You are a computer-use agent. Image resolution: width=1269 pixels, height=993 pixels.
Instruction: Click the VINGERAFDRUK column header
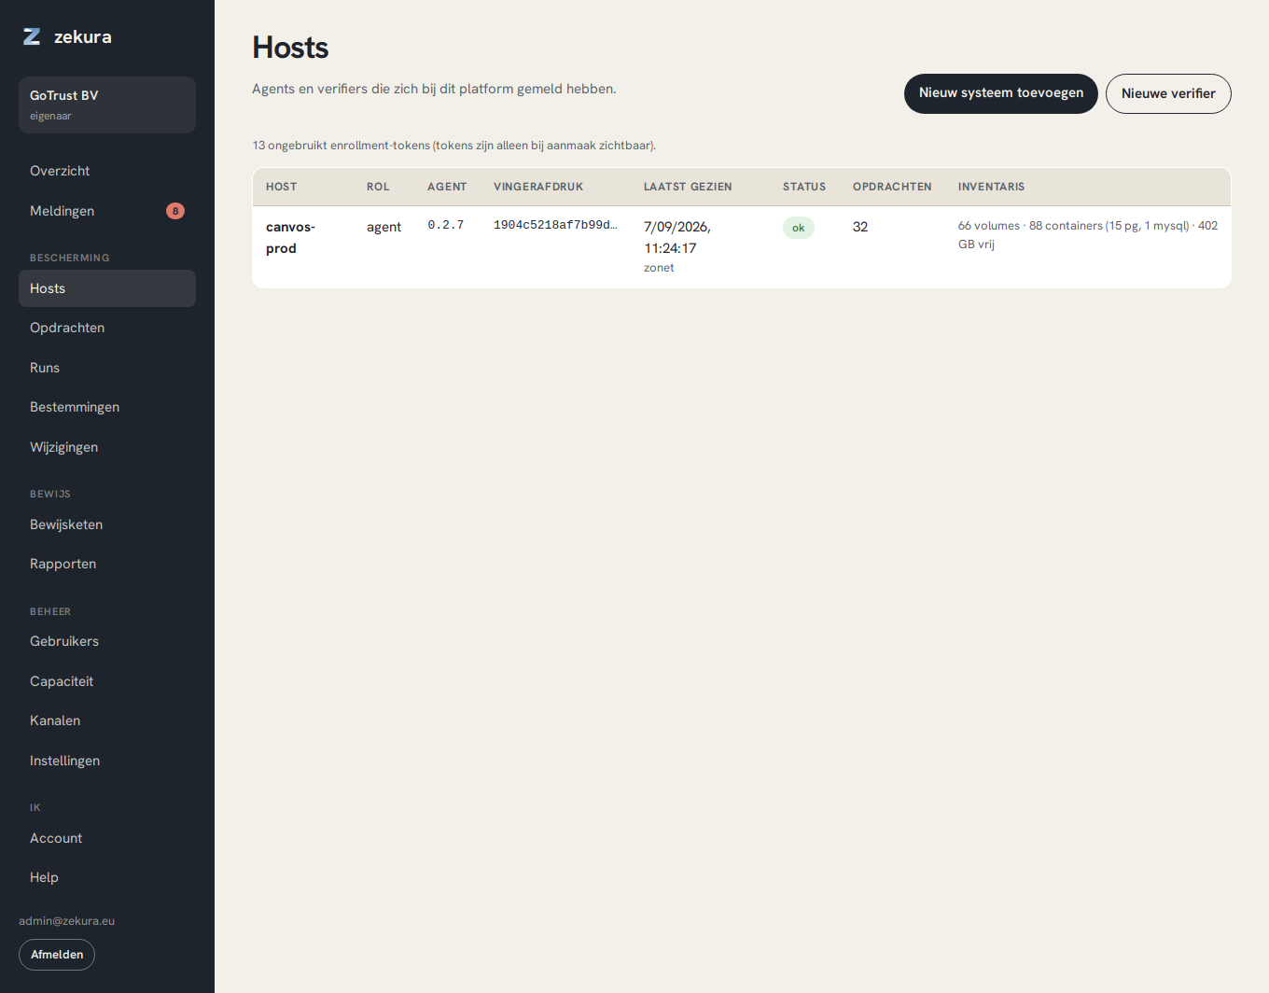click(538, 187)
